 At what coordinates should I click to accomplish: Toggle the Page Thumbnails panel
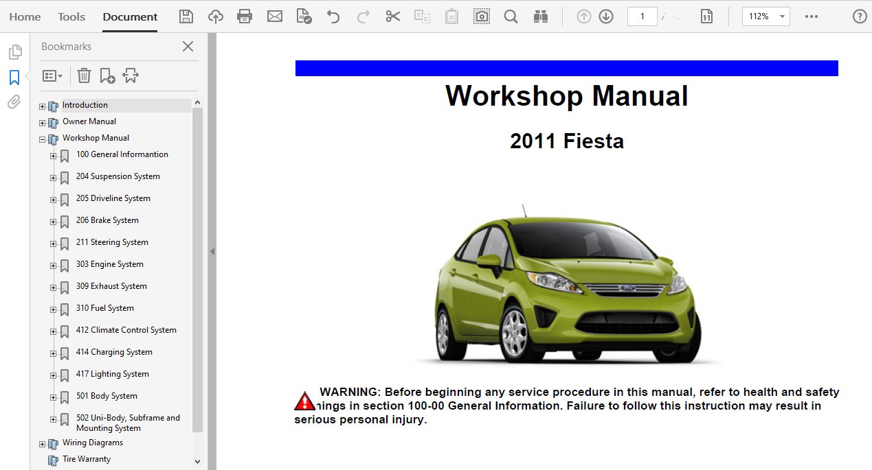pyautogui.click(x=14, y=52)
